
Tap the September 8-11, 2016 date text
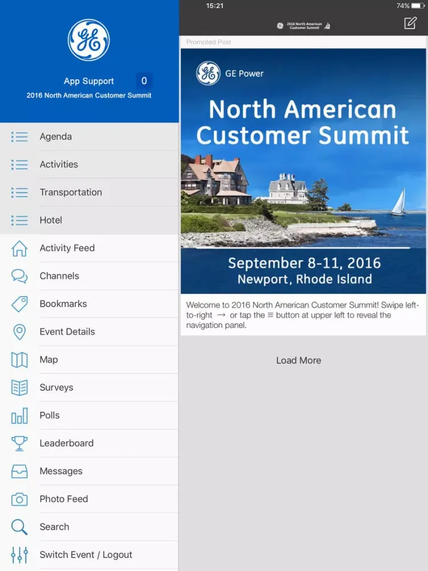tap(304, 263)
